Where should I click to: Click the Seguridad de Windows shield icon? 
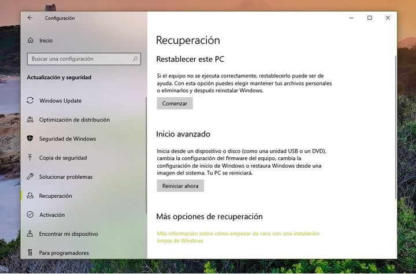[30, 138]
